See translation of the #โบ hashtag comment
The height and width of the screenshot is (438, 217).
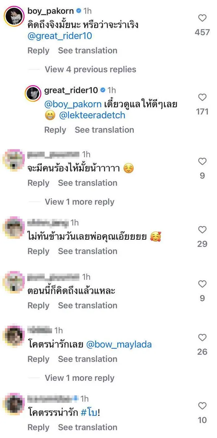coord(88,427)
